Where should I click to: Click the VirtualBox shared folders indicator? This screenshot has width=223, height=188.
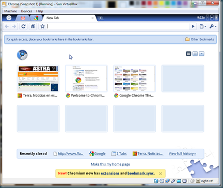click(179, 181)
